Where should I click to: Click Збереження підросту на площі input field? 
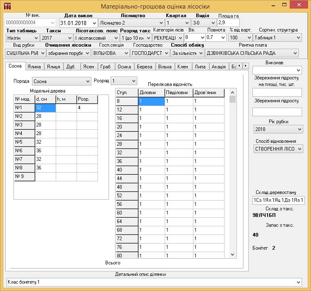[x=277, y=92]
